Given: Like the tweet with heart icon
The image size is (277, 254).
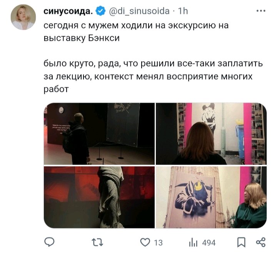Looking at the screenshot, I should click(x=145, y=242).
